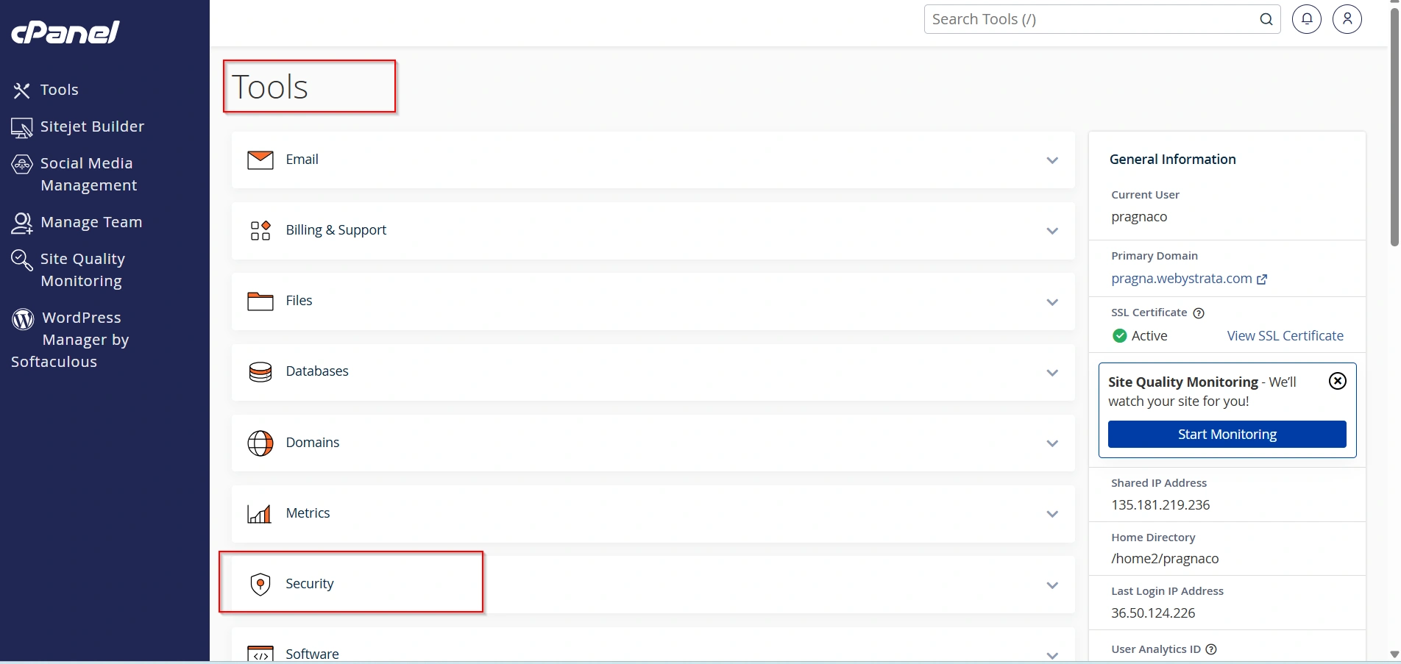
Task: Click the Sitejet Builder monitor icon
Action: point(21,128)
